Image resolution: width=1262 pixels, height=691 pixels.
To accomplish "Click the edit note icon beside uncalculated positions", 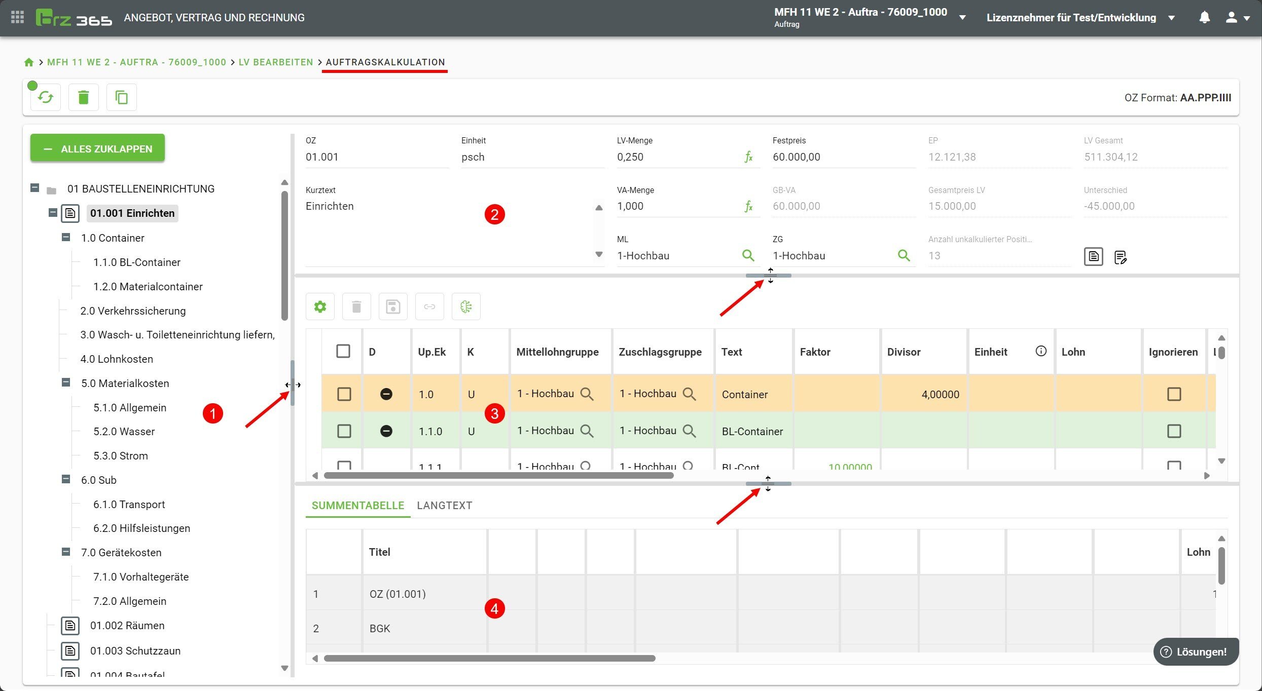I will pos(1121,257).
